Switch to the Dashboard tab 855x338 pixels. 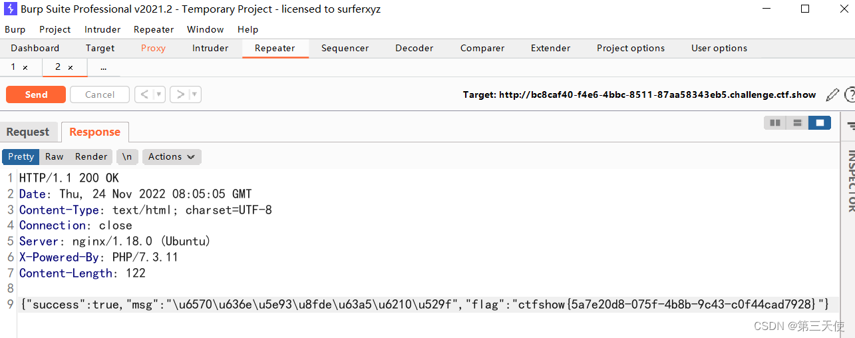[x=35, y=48]
